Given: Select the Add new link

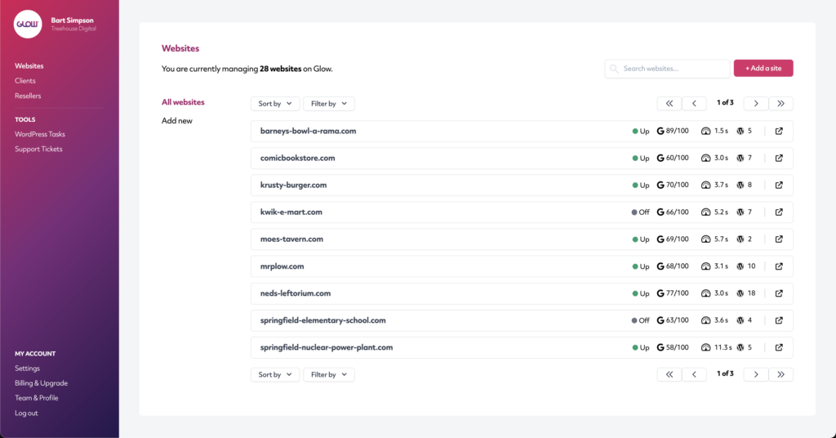Looking at the screenshot, I should (177, 121).
